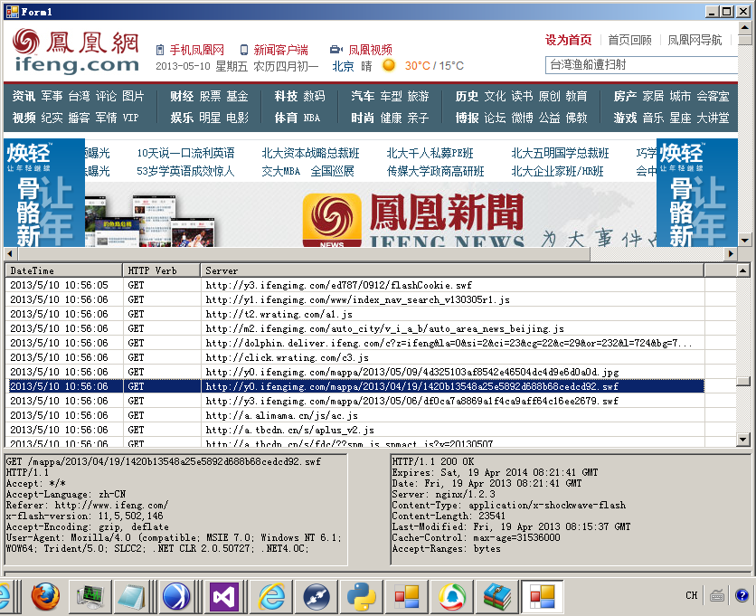Sort the request list by DateTime column header
The image size is (756, 616).
click(x=63, y=270)
